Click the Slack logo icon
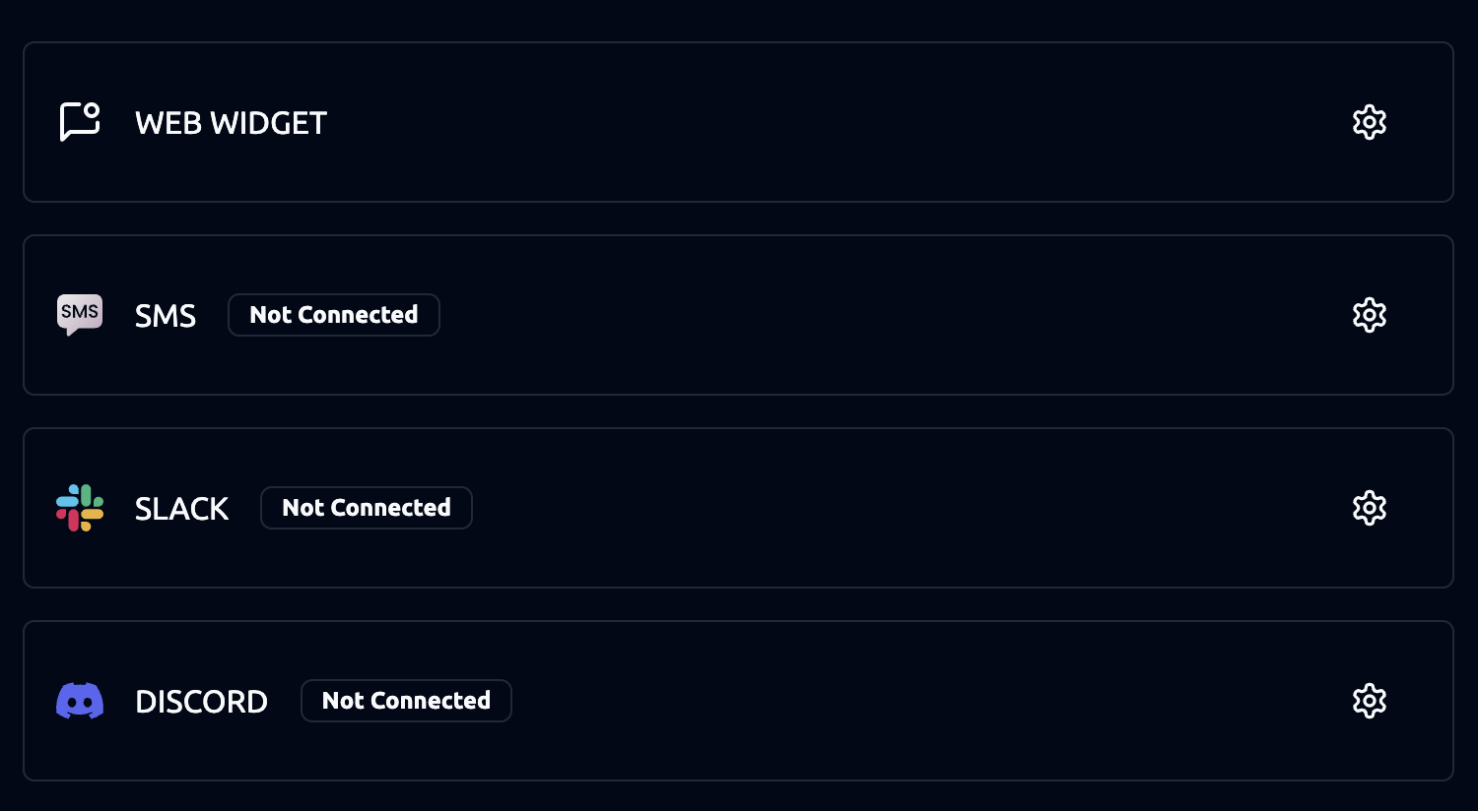Screen dimensions: 1478x811 (80, 508)
